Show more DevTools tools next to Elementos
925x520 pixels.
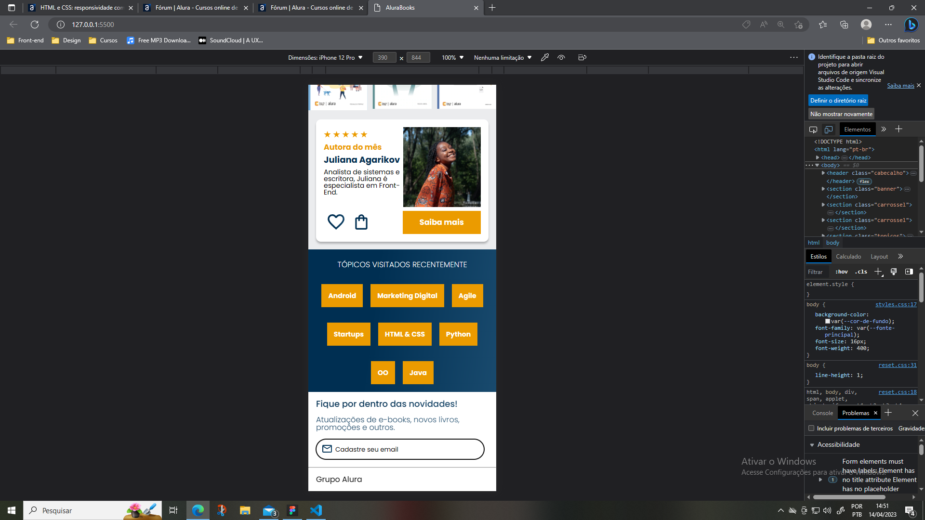pos(884,129)
